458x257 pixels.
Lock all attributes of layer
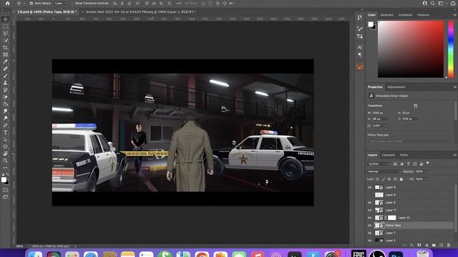point(401,179)
